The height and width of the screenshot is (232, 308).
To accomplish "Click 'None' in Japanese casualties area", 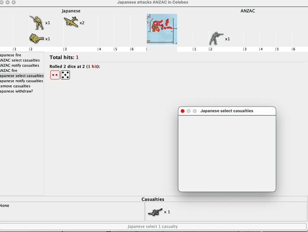I will click(x=4, y=206).
